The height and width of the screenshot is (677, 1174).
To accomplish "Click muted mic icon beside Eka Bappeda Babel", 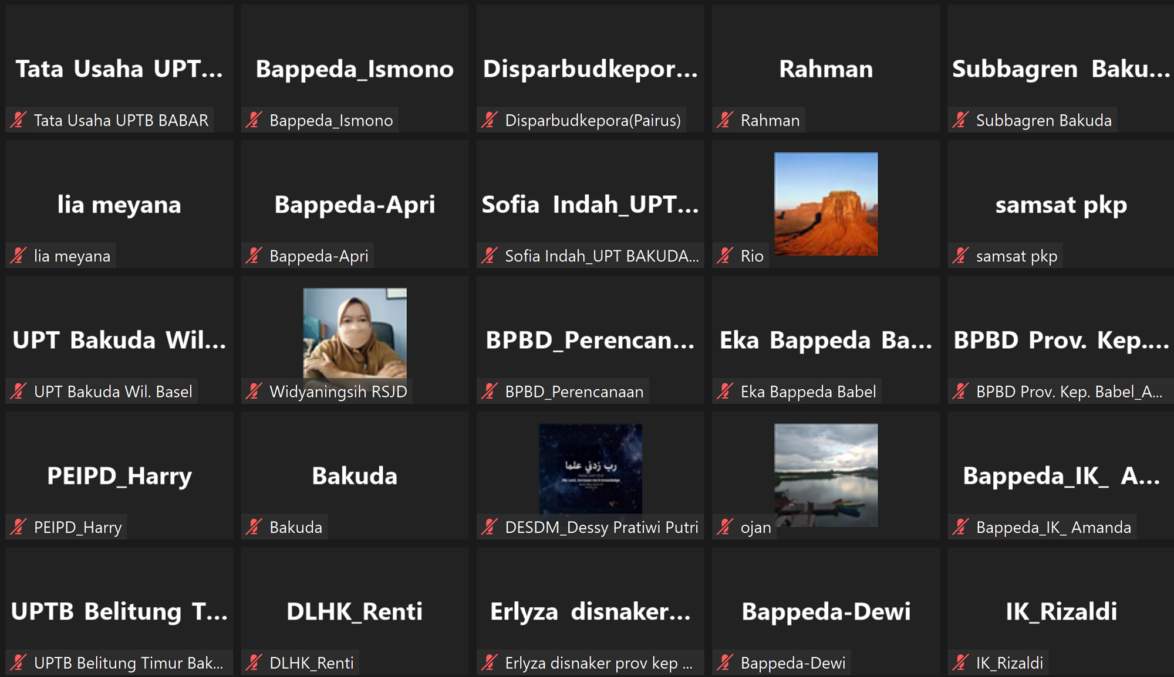I will point(725,391).
